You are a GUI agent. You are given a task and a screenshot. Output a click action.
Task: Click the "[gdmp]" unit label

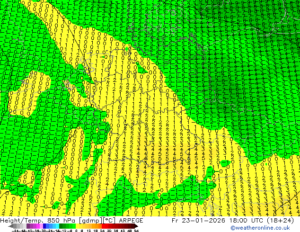tap(91, 221)
